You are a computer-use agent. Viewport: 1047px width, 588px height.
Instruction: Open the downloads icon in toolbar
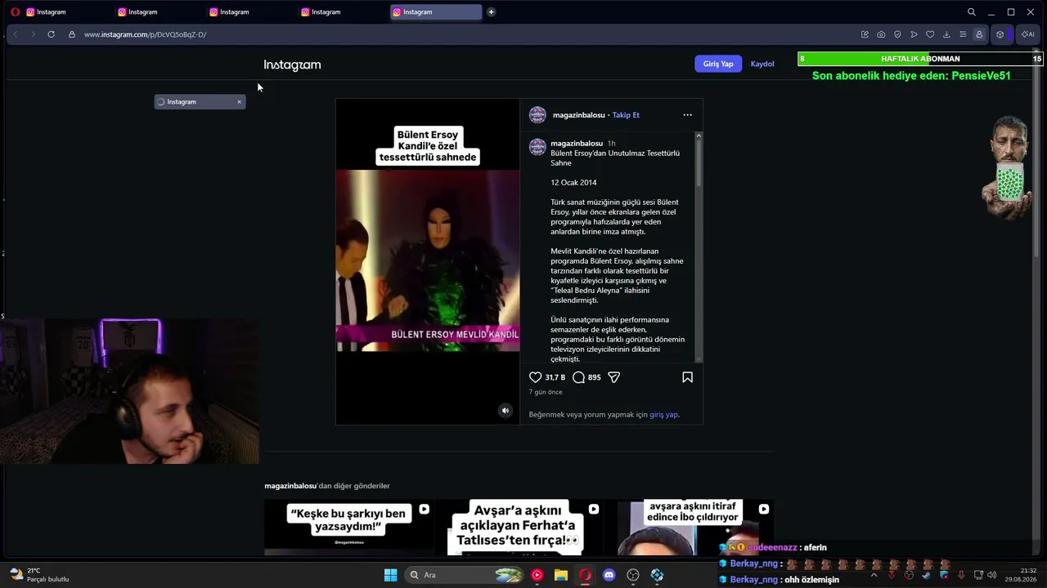coord(946,34)
